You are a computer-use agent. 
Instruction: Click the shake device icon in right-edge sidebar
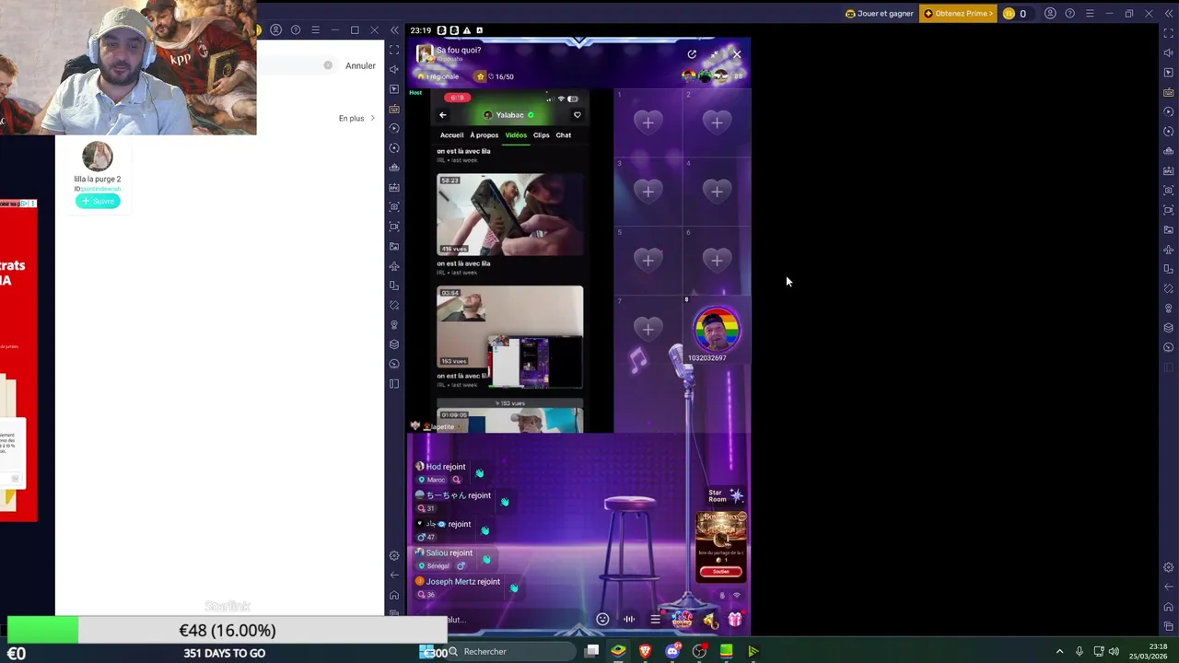click(x=1169, y=288)
